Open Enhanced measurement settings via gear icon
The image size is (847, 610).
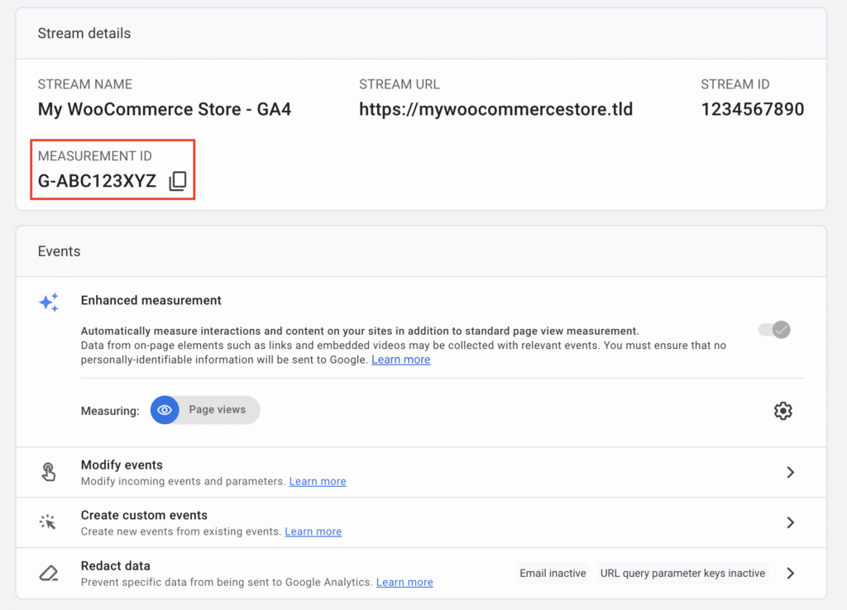tap(782, 410)
